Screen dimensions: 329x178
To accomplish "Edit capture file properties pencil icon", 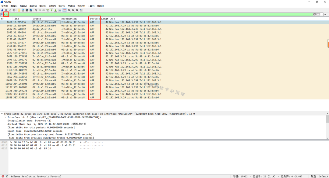I will [7, 176].
